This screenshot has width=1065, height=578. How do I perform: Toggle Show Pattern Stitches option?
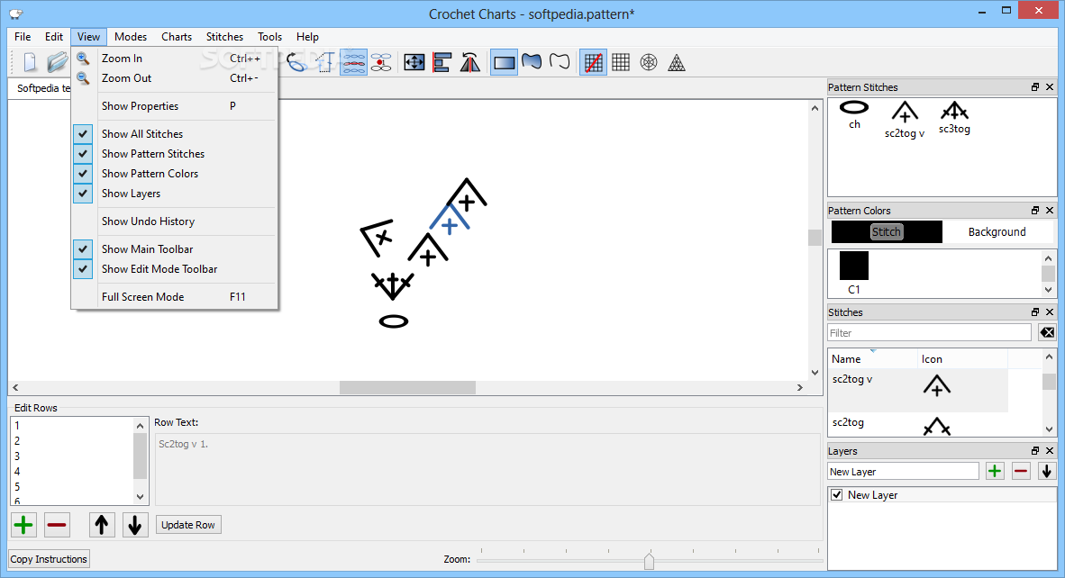(174, 153)
